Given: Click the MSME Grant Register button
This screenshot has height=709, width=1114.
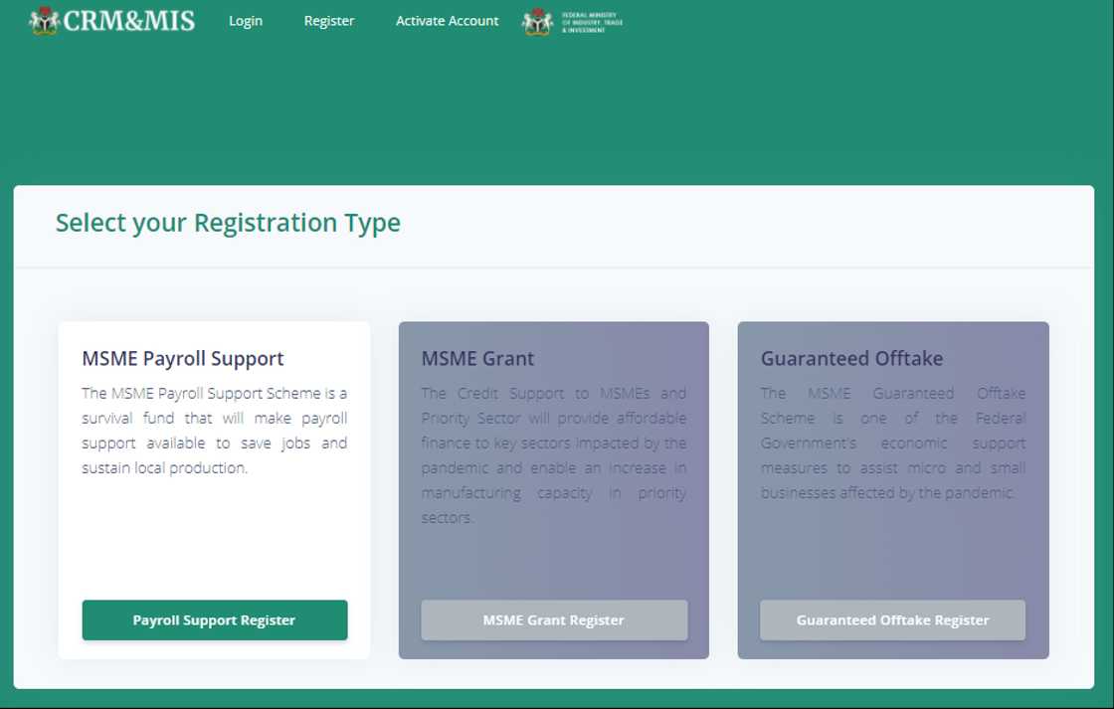Looking at the screenshot, I should pyautogui.click(x=554, y=620).
